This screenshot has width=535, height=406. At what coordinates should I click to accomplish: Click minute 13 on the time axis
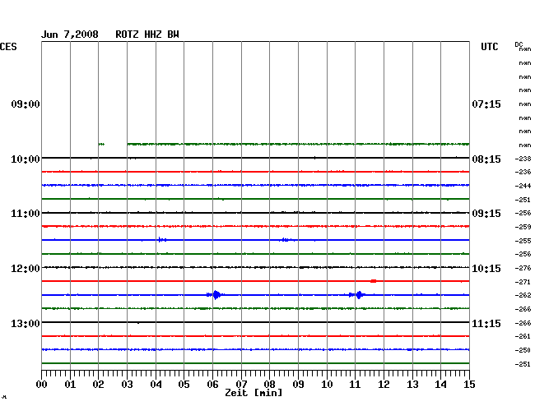412,385
